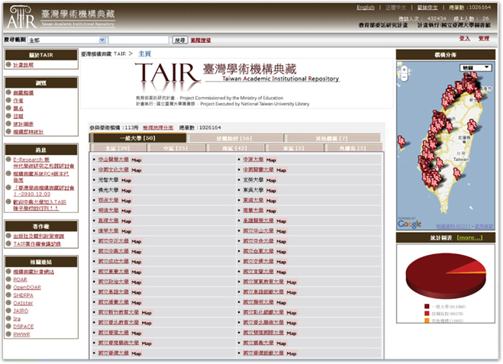Click Map button next to 國立中央大學
The height and width of the screenshot is (364, 503).
point(281,241)
